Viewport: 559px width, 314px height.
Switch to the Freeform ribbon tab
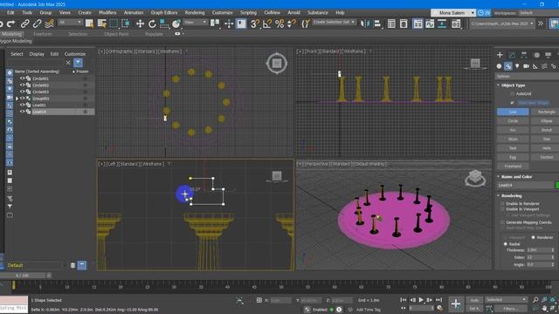43,34
